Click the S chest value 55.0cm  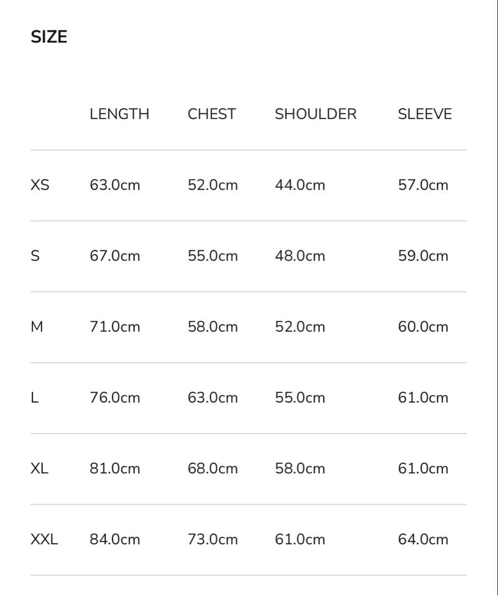tap(213, 256)
